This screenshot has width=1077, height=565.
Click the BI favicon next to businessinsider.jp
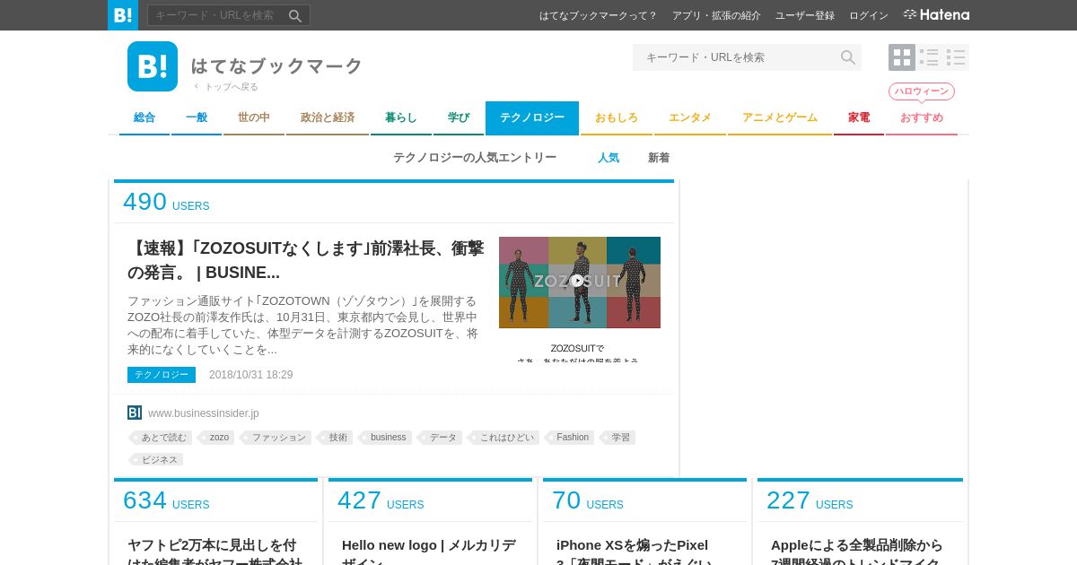(x=135, y=413)
